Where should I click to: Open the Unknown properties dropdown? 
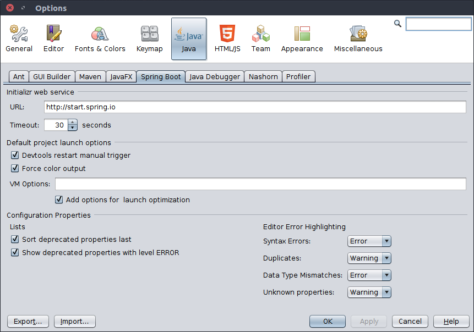(369, 292)
